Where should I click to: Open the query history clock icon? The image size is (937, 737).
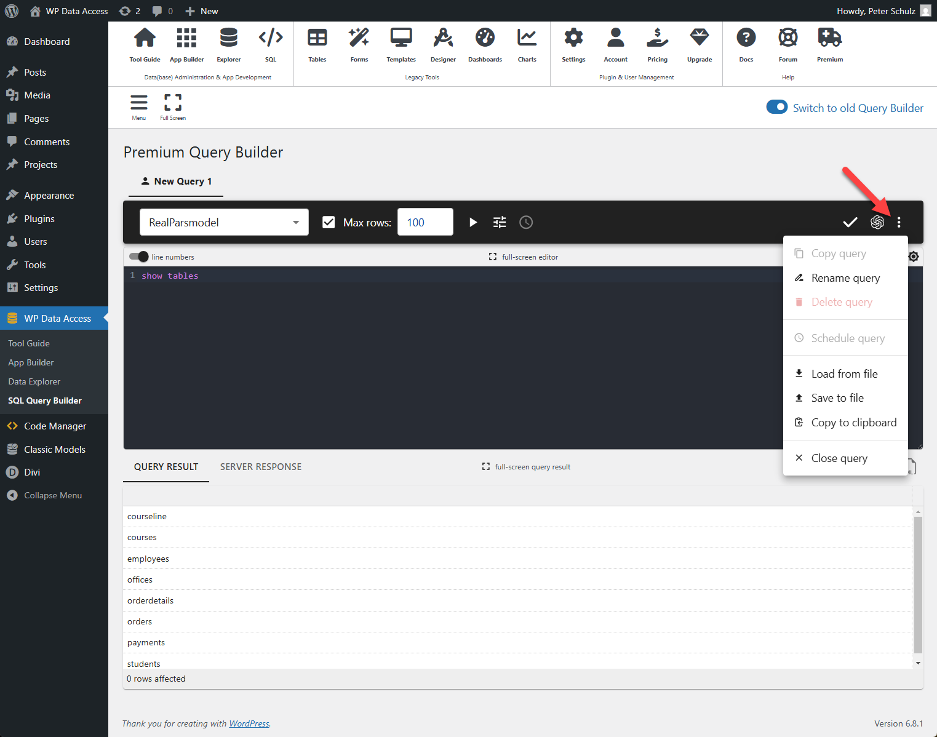pyautogui.click(x=526, y=222)
